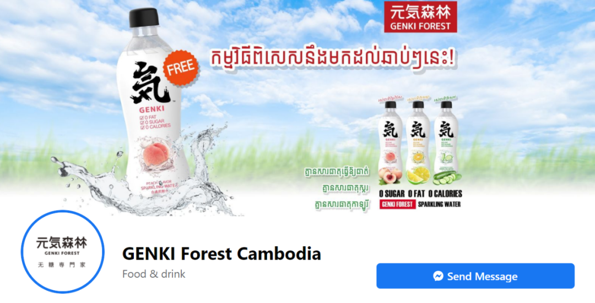Image resolution: width=595 pixels, height=303 pixels.
Task: Open the GENKI Forest Cambodia page title
Action: [x=221, y=254]
